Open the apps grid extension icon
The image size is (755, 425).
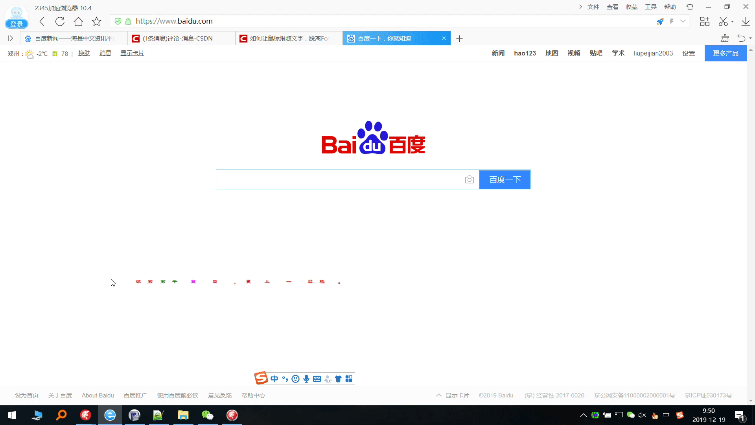tap(705, 21)
